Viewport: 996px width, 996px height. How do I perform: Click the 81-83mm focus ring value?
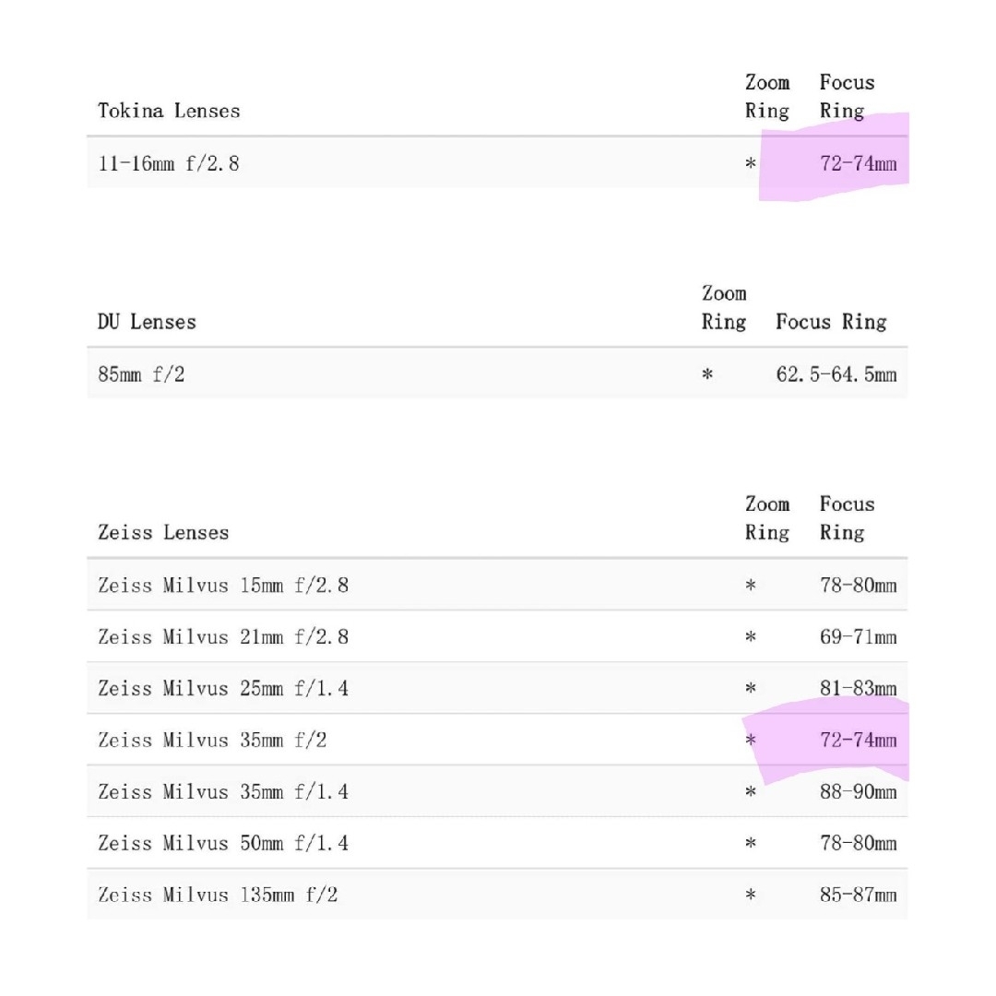[859, 688]
